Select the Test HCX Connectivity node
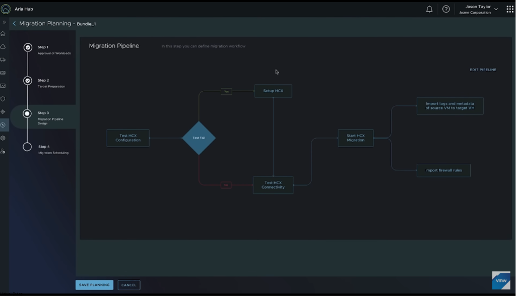516x296 pixels. pyautogui.click(x=273, y=185)
